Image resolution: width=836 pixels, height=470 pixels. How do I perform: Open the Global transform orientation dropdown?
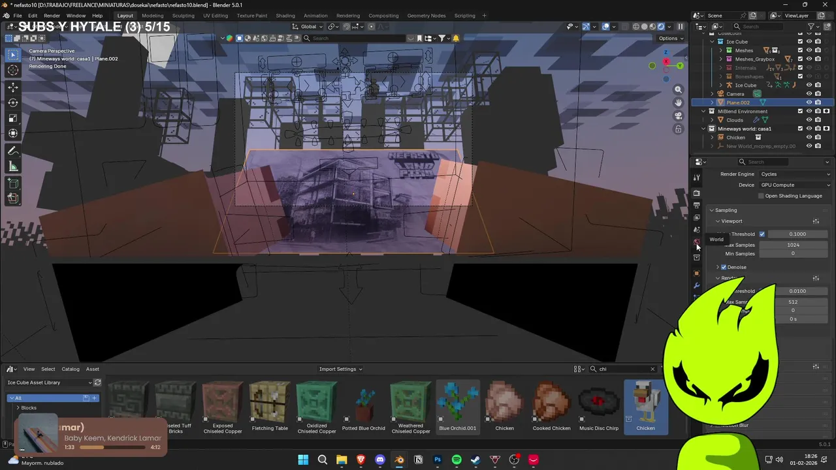308,27
